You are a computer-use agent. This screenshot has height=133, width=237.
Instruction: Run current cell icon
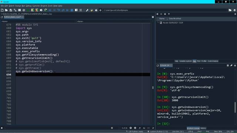pos(32,10)
